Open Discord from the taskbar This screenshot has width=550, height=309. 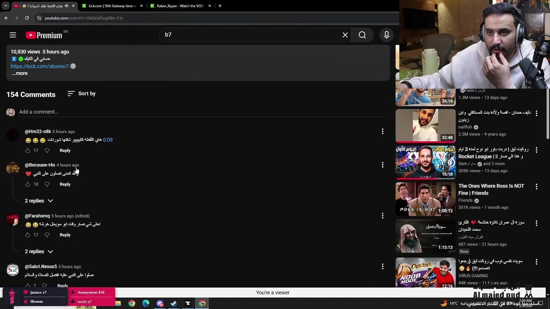coord(160,303)
